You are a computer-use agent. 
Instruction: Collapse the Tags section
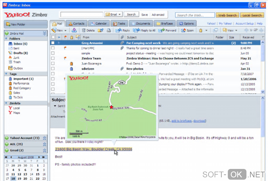tap(6, 74)
